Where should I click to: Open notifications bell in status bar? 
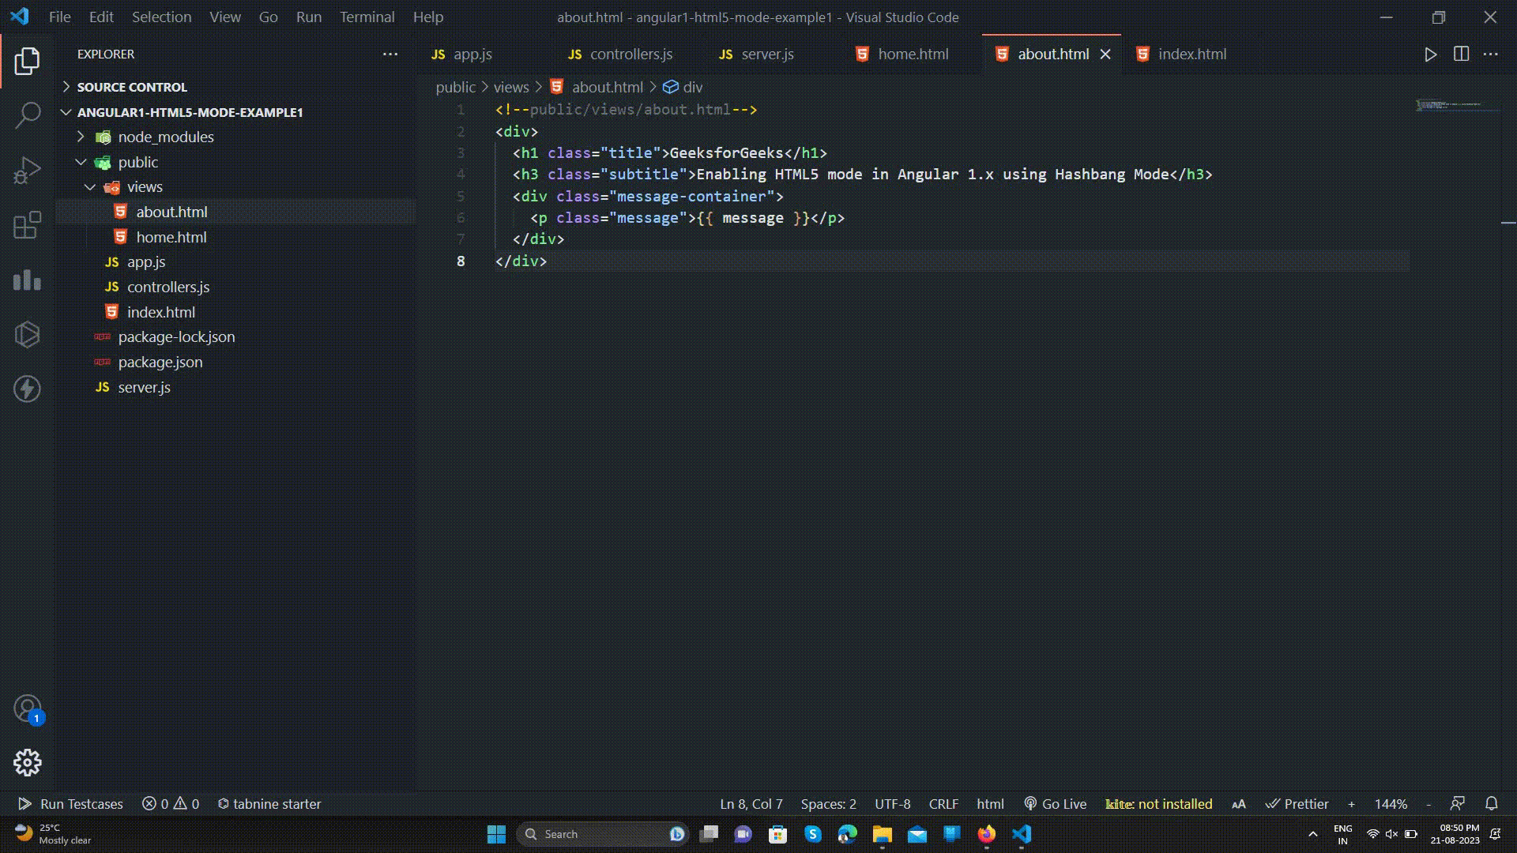[x=1491, y=803]
